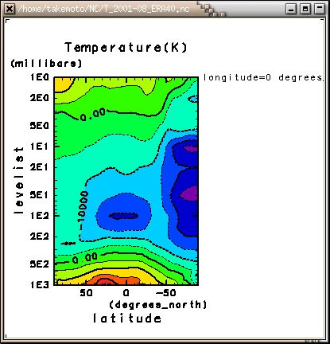Click the 1E1 pressure tick label
The width and height of the screenshot is (330, 344).
coord(40,146)
